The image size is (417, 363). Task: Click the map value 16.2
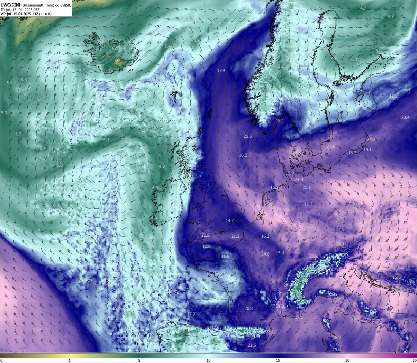243,155
